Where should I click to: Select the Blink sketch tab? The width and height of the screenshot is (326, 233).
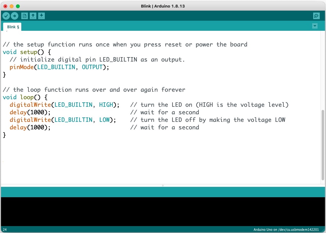click(13, 27)
